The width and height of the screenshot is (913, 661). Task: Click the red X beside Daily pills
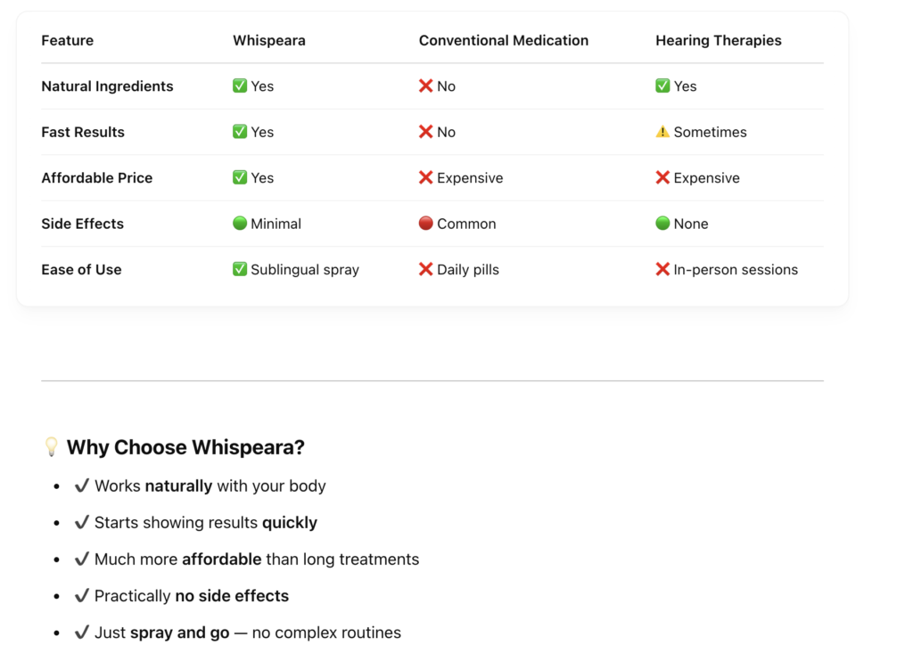click(x=426, y=269)
